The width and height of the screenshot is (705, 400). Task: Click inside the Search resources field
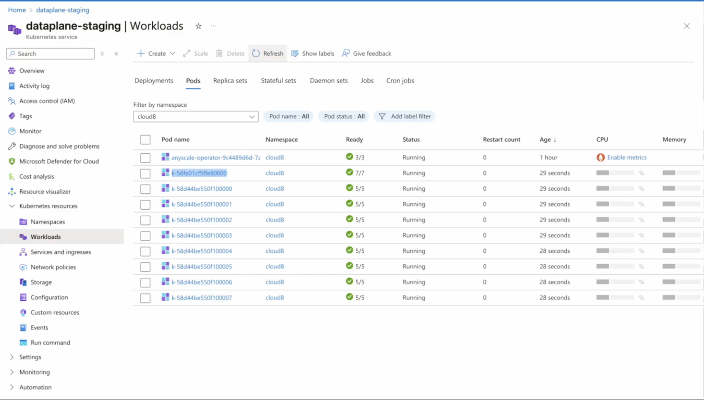50,53
